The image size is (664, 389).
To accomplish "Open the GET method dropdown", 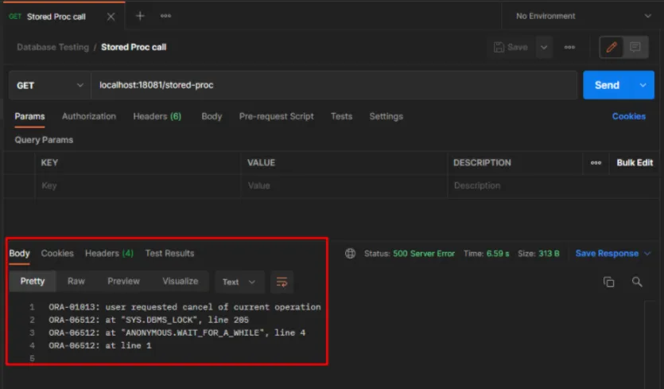I will pos(50,85).
